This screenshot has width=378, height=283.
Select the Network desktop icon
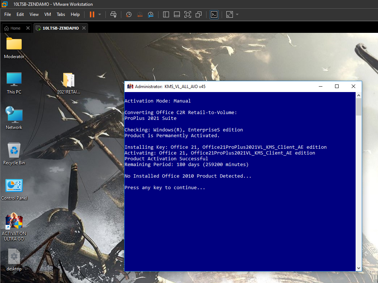pos(14,118)
